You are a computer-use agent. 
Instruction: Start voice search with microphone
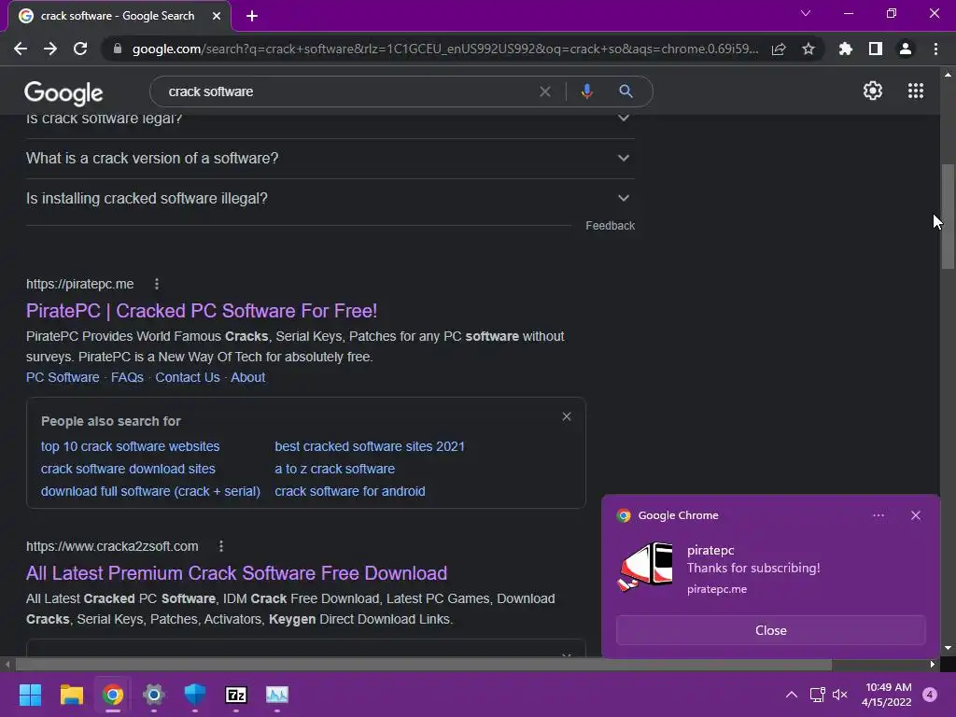pos(586,91)
